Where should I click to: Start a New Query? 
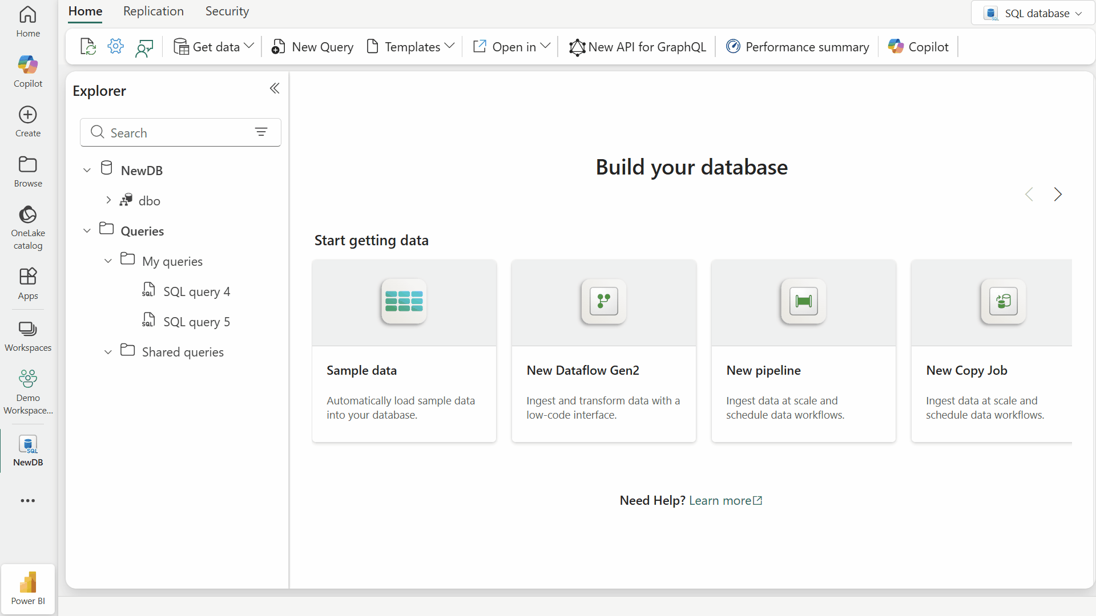(312, 47)
